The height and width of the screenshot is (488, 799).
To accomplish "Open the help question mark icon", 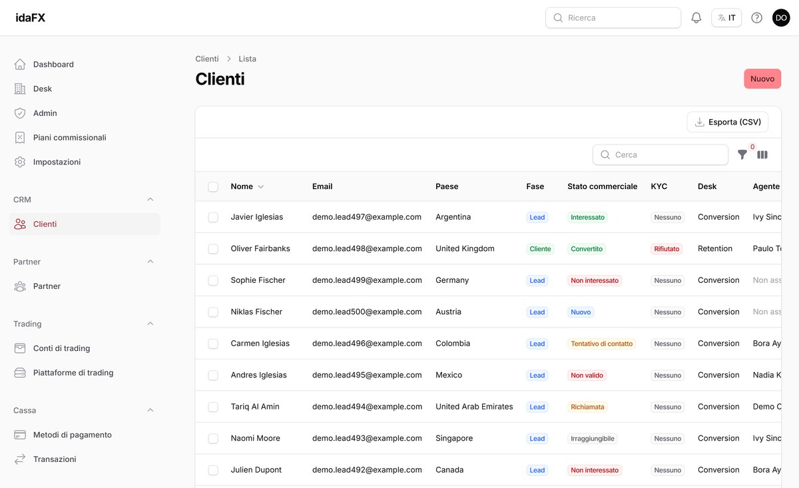I will 757,18.
